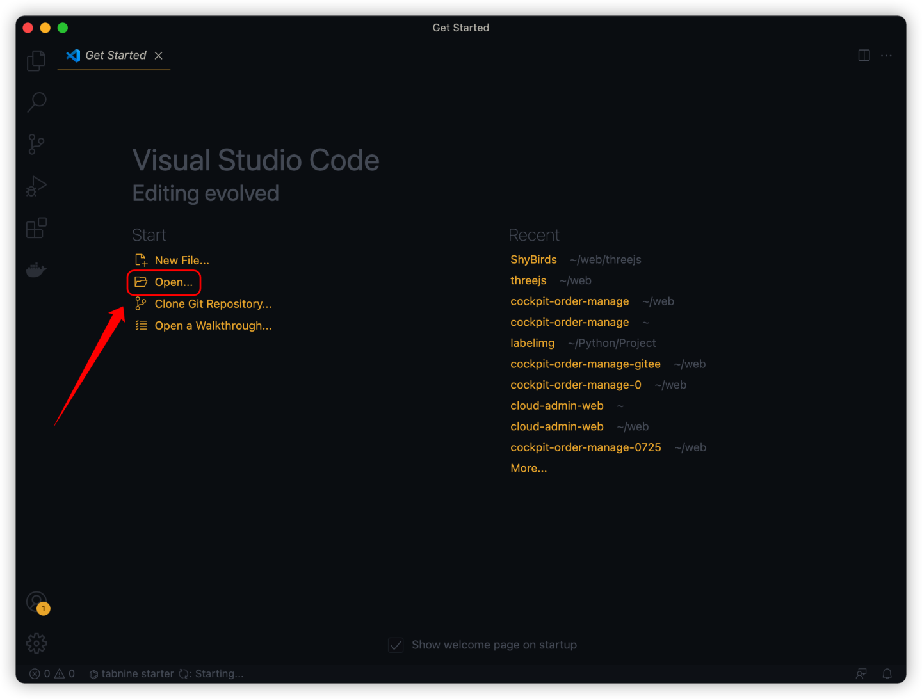This screenshot has width=922, height=699.
Task: Click the errors and warnings status indicator
Action: coord(52,673)
